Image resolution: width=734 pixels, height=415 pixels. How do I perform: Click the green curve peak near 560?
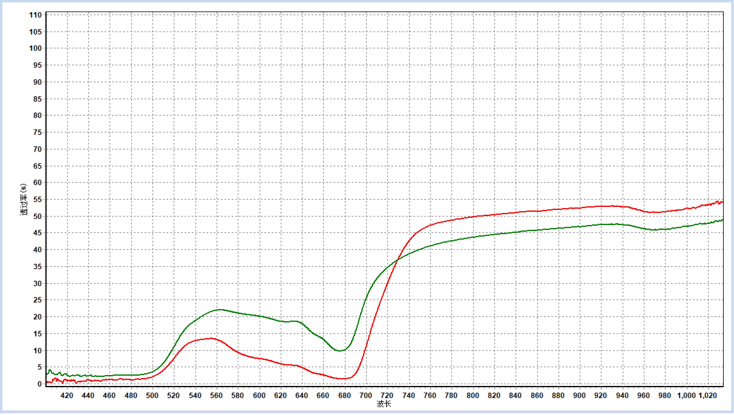point(220,309)
